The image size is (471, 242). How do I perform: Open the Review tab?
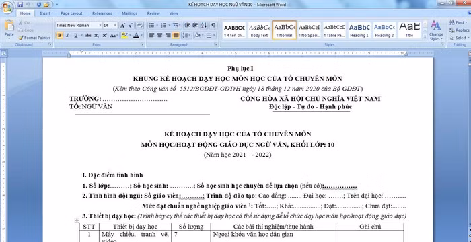pyautogui.click(x=153, y=13)
